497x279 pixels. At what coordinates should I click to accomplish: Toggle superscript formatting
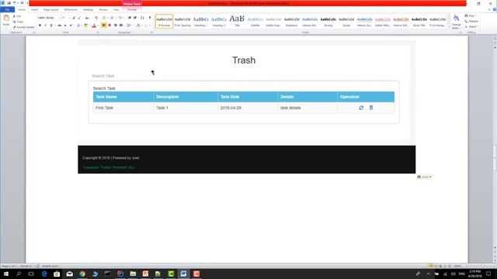71,26
